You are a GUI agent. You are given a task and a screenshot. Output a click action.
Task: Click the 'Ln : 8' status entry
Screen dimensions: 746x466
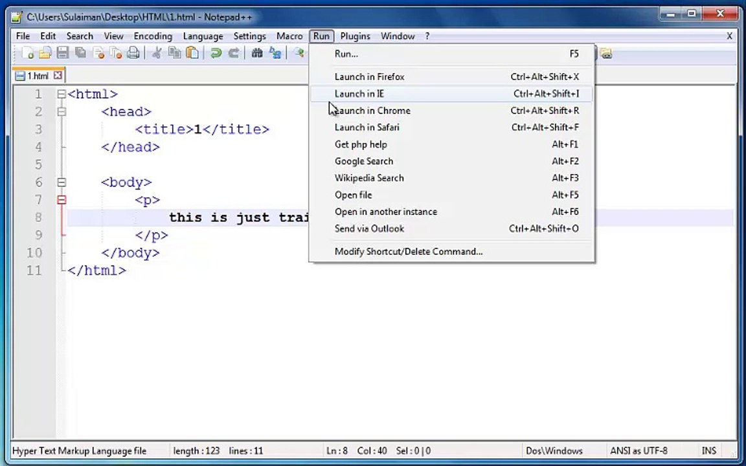337,450
